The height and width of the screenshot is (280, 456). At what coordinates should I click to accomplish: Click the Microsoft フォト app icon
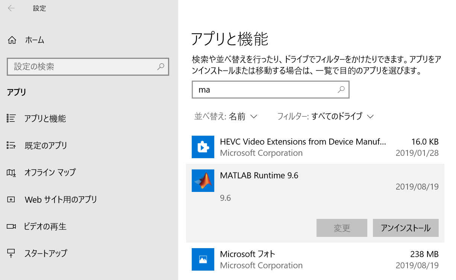tap(203, 259)
